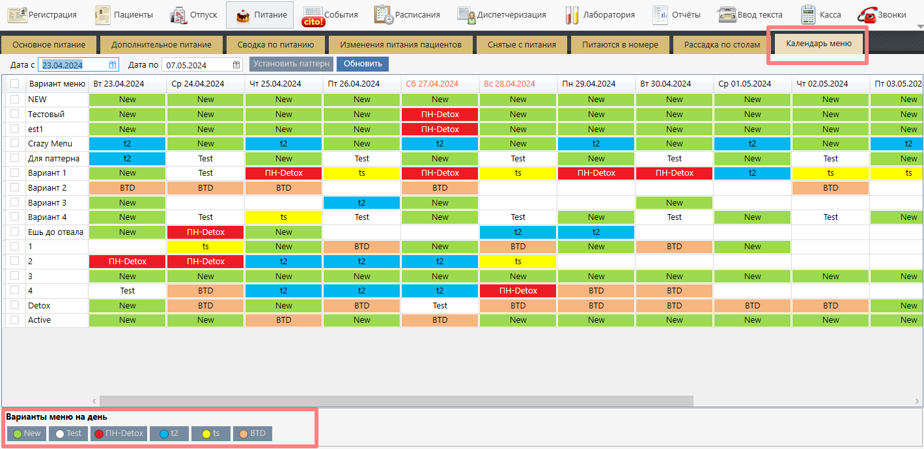
Task: Click the Отпуск toolbar icon
Action: (x=179, y=14)
